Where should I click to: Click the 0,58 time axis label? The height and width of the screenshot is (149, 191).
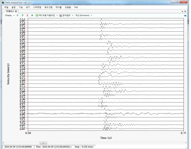click(28, 133)
